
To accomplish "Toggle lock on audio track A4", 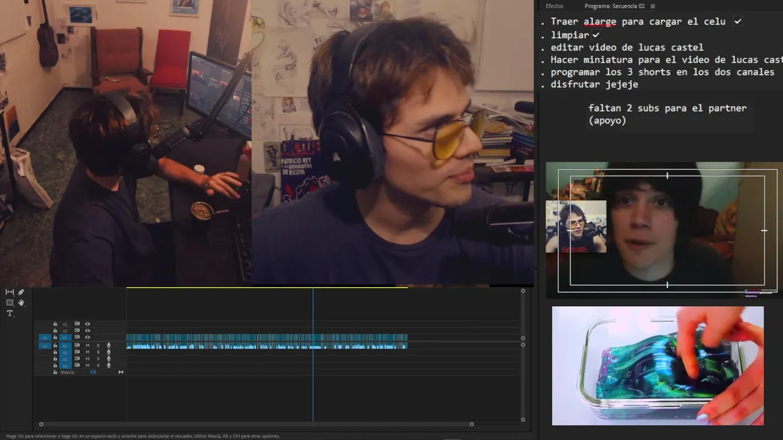I will pyautogui.click(x=55, y=365).
